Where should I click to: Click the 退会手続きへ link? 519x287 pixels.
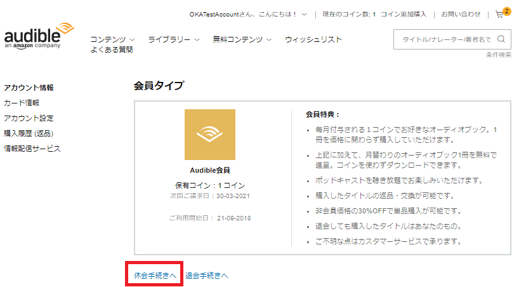tap(207, 276)
